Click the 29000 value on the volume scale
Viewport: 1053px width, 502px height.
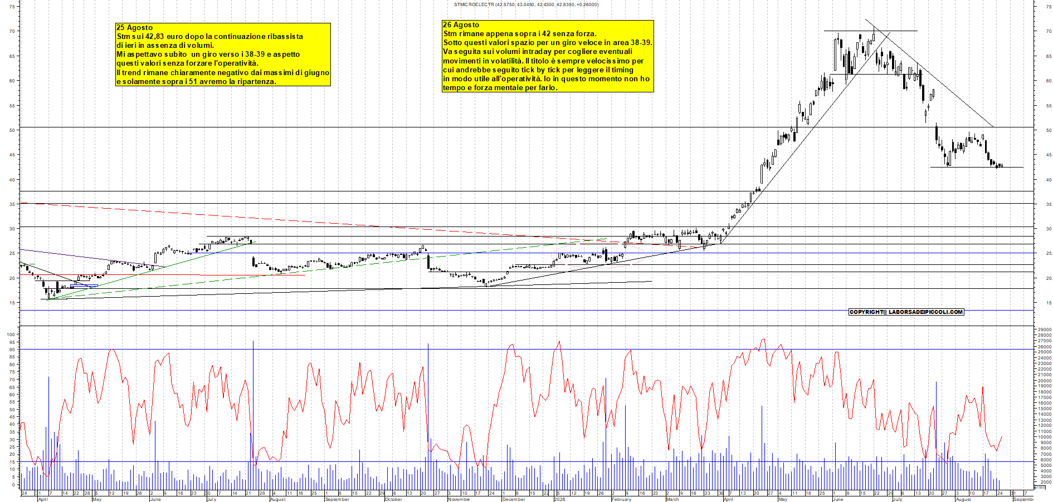click(1045, 330)
